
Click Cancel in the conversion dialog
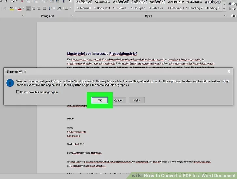coord(118,100)
